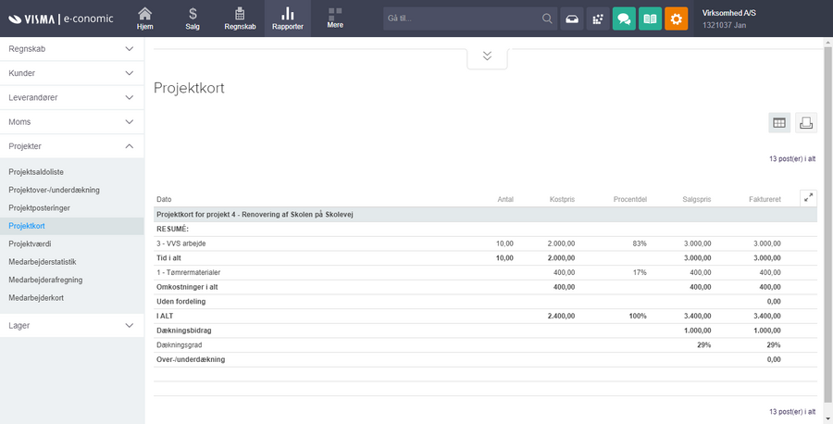
Task: Expand table to fullscreen with arrows icon
Action: tap(808, 198)
